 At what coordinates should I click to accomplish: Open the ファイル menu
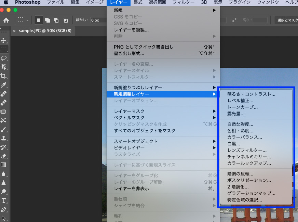[x=55, y=2]
